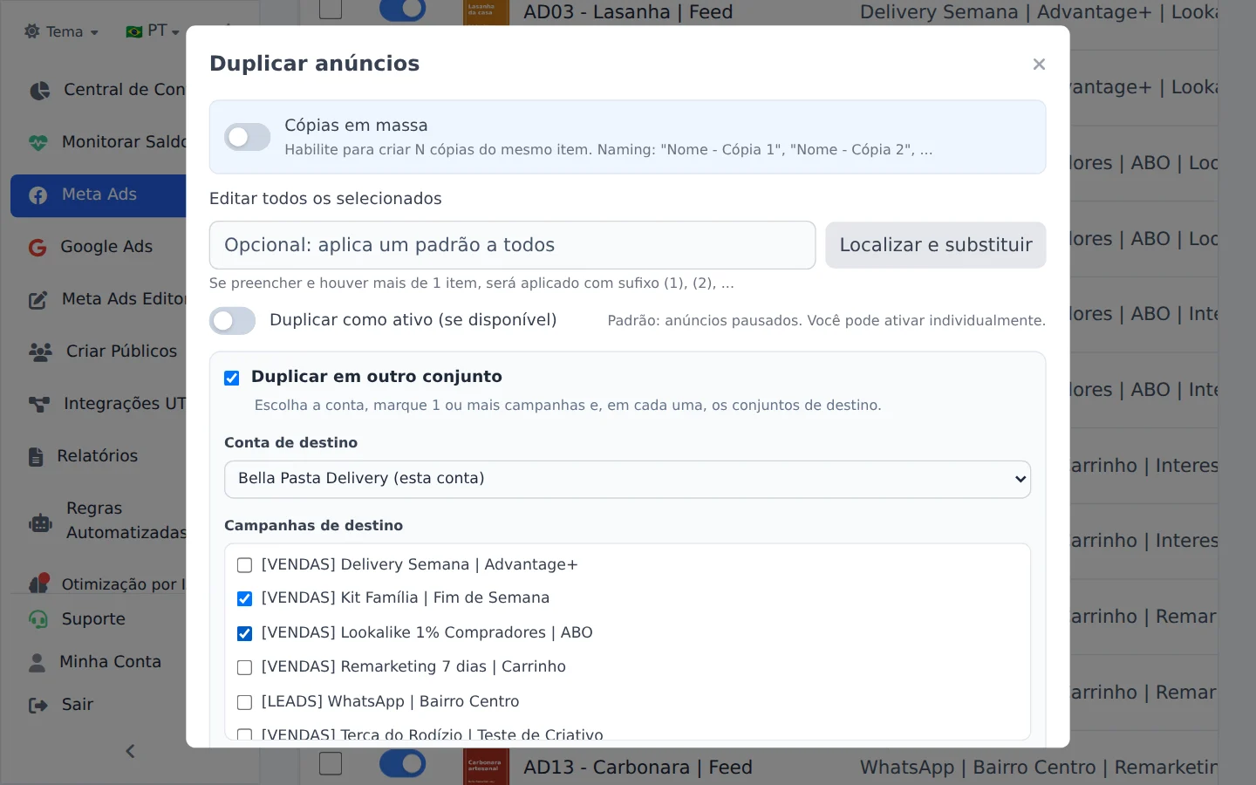Uncheck Lookalike 1% Compradores | ABO campaign
The height and width of the screenshot is (785, 1256).
pos(244,633)
